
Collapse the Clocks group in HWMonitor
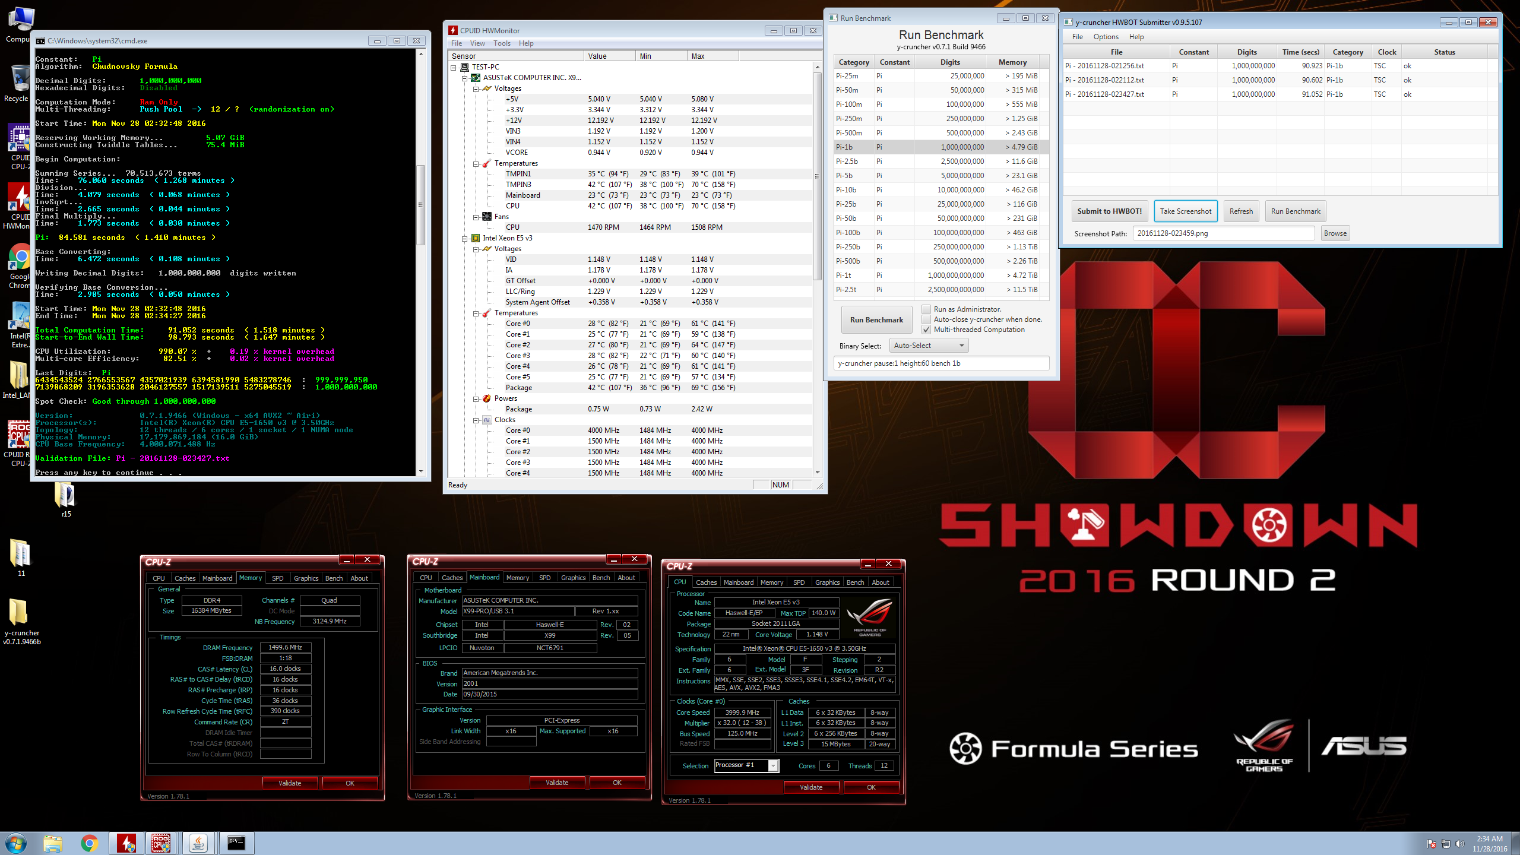[476, 420]
